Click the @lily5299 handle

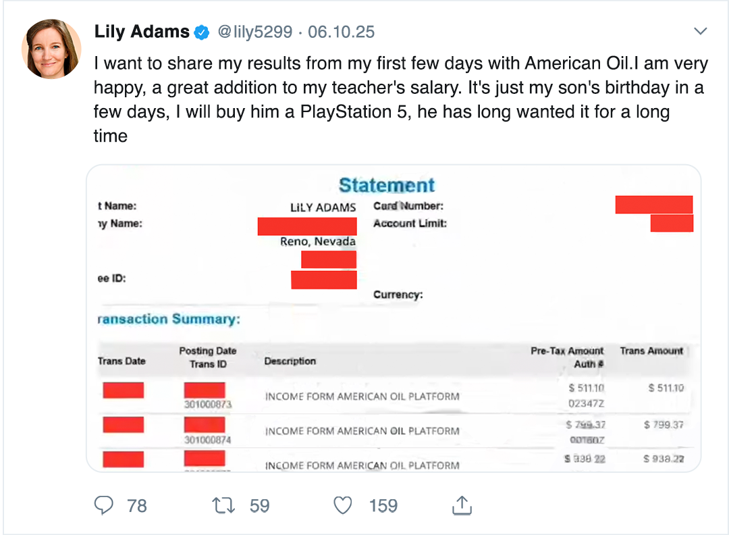(254, 32)
